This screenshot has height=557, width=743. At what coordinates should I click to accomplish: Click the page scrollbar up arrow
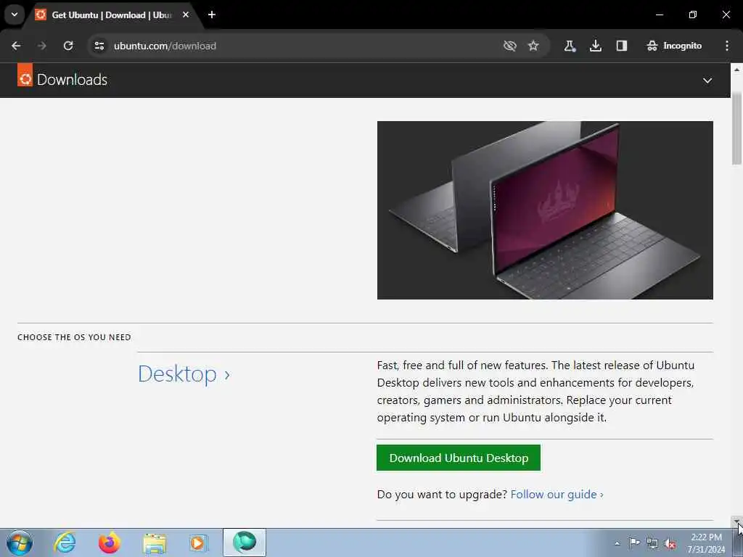[x=737, y=69]
